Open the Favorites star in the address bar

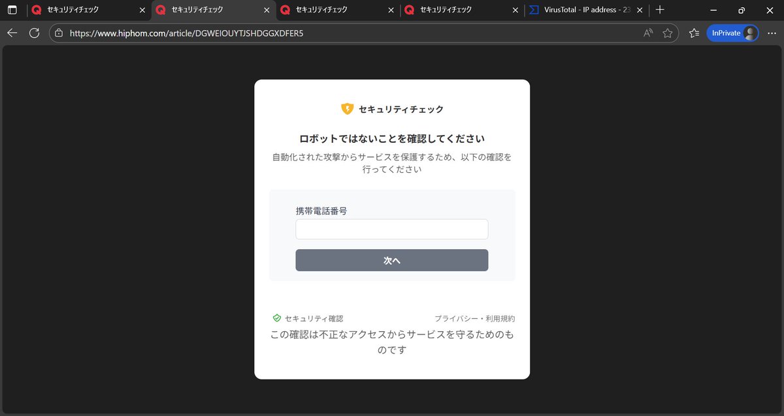[668, 33]
